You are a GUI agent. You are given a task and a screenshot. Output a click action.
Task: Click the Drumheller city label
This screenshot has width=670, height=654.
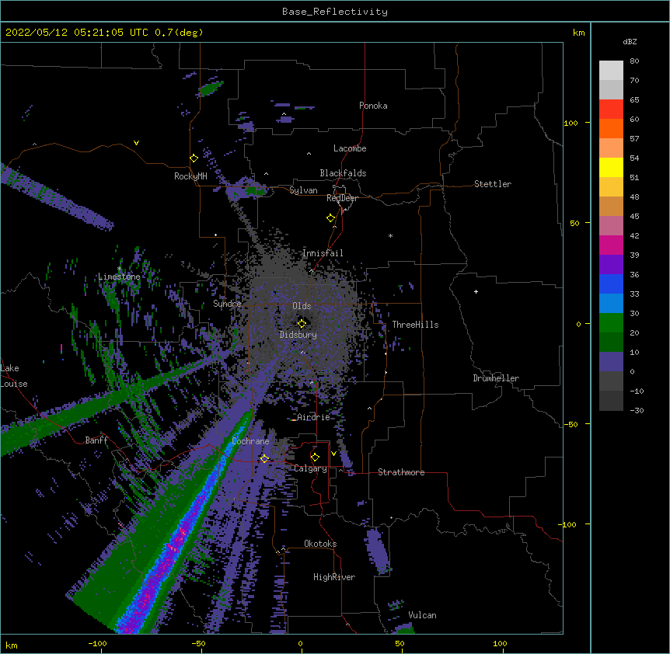pos(496,378)
